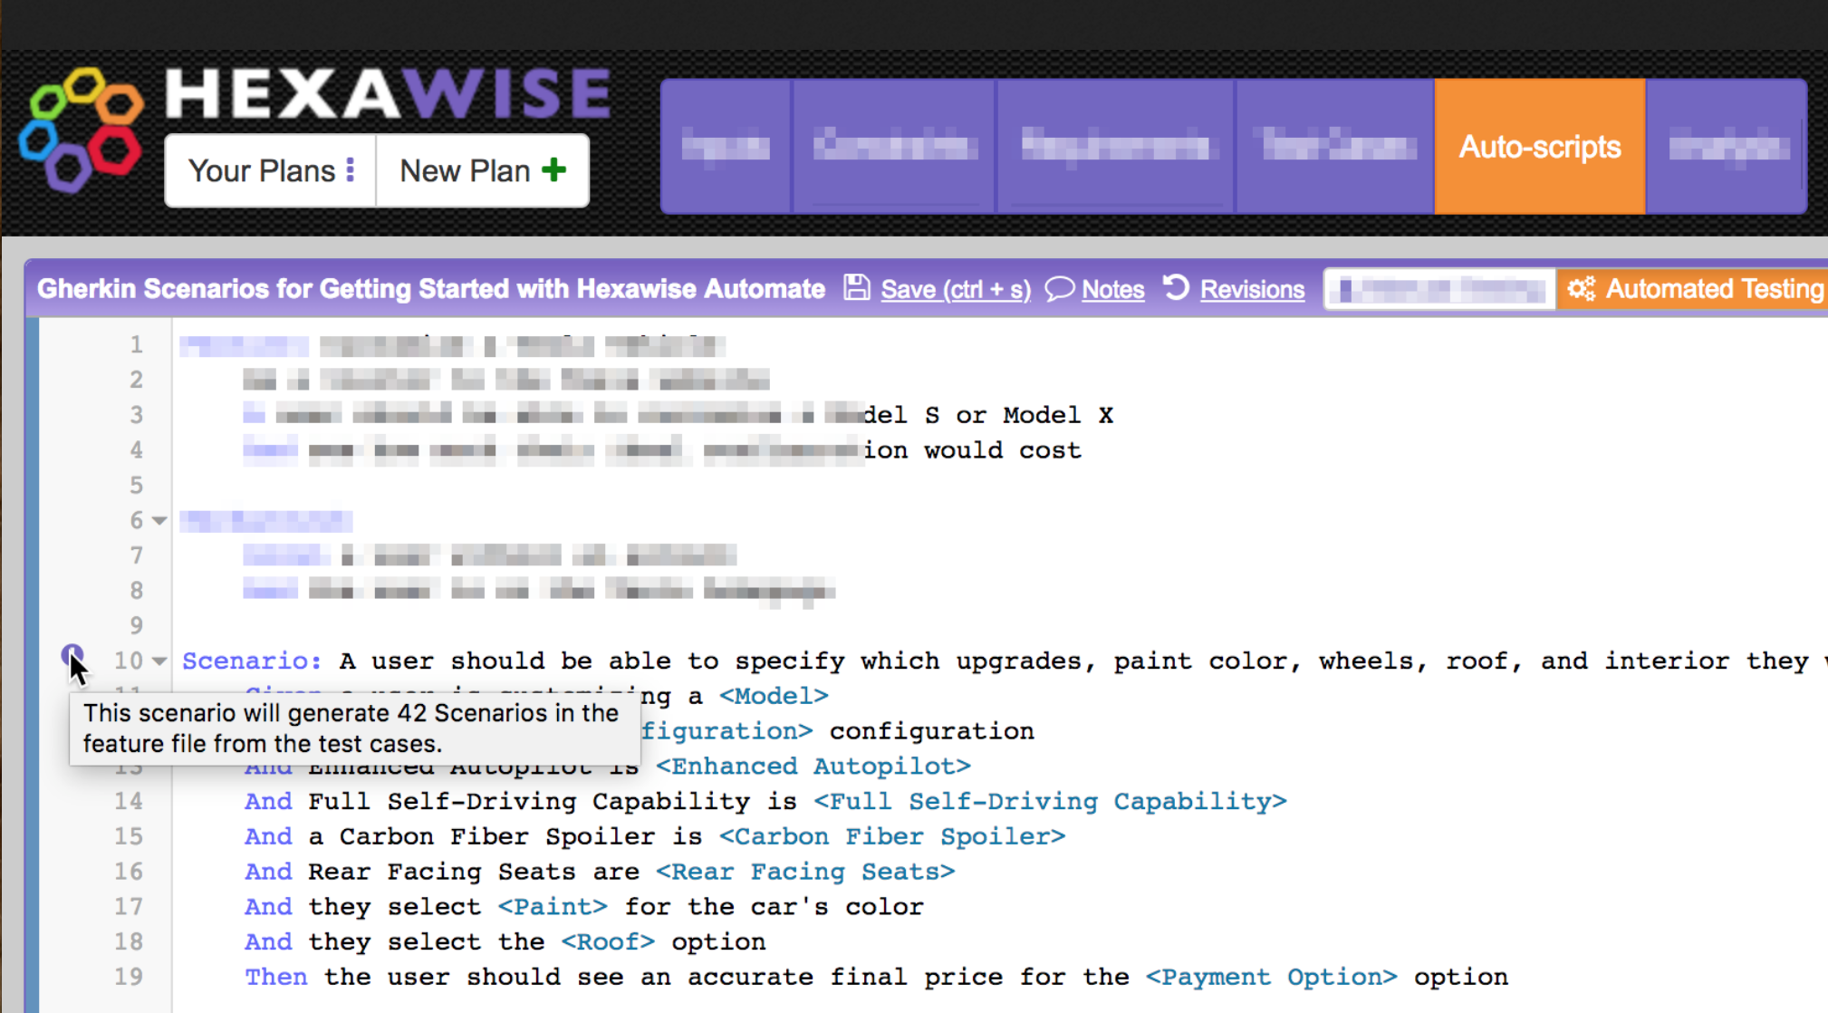Select the Automated Testing toggle button
Viewport: 1828px width, 1013px height.
[1692, 289]
